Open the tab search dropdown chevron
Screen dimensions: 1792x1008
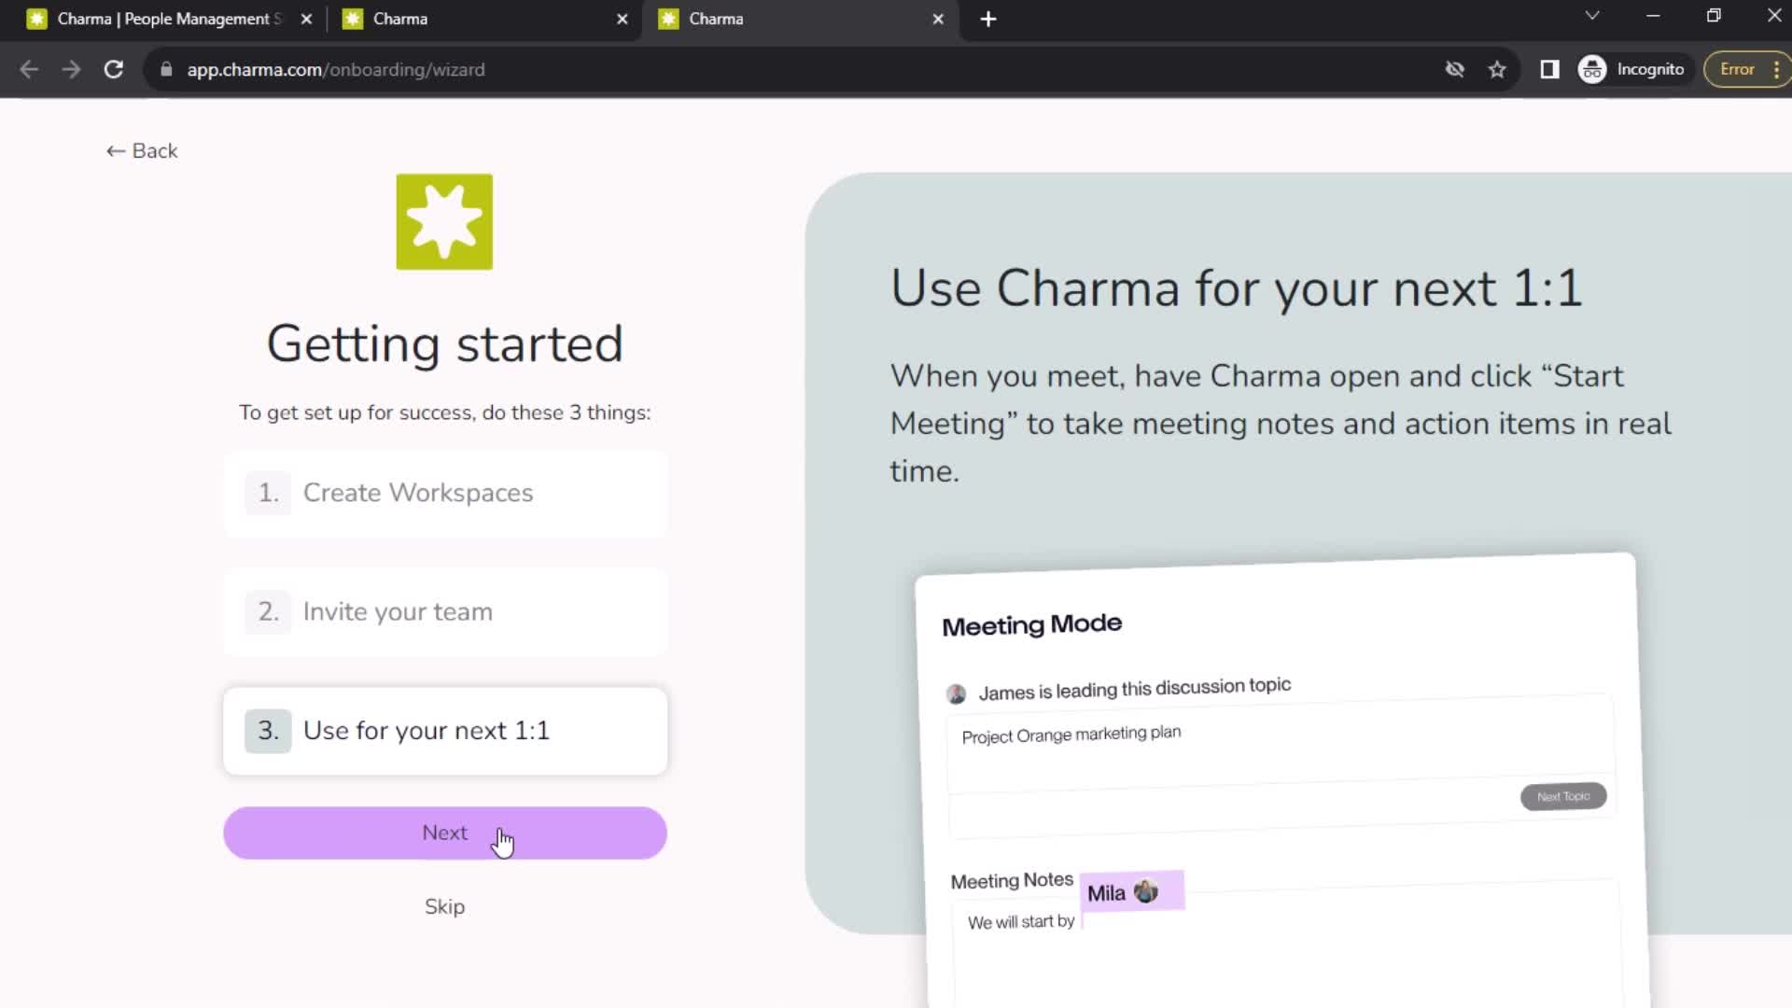click(1592, 16)
